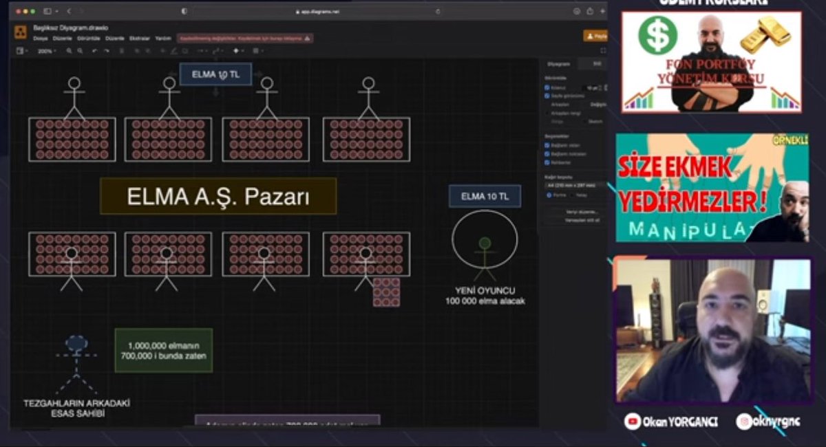This screenshot has height=447, width=826.
Task: Click the orange Paylaş share button
Action: (x=595, y=36)
